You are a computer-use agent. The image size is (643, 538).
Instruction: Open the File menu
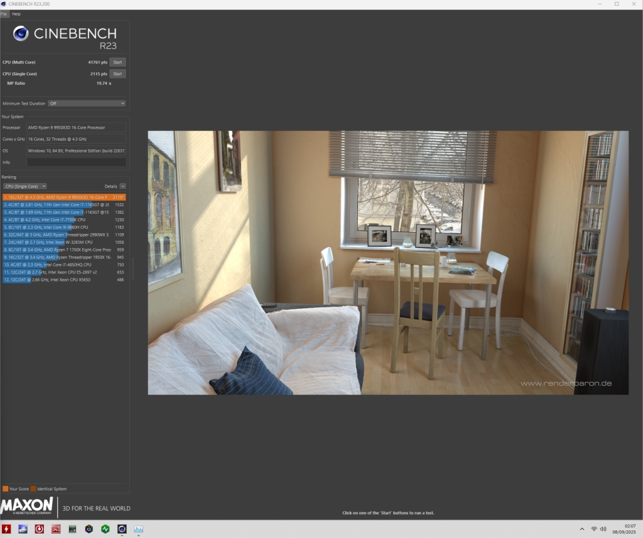(4, 14)
